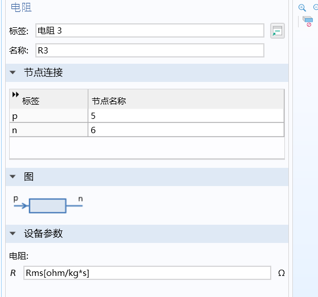Image resolution: width=318 pixels, height=297 pixels.
Task: Select the node name cell for n
Action: tap(186, 130)
